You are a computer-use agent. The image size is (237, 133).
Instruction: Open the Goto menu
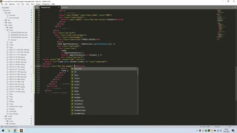(x=27, y=4)
